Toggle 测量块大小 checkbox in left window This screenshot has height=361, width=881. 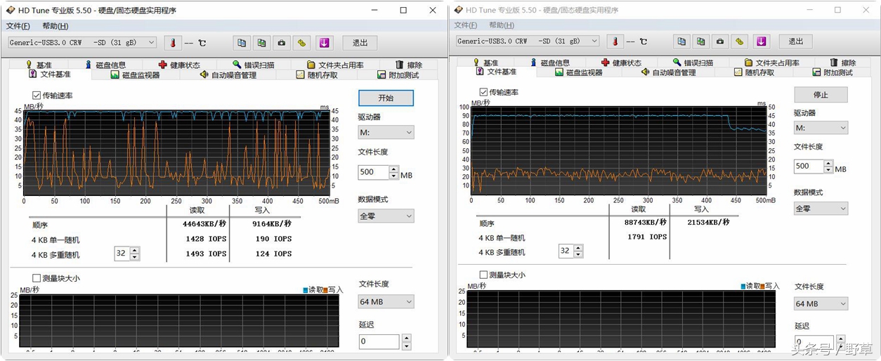pos(37,278)
